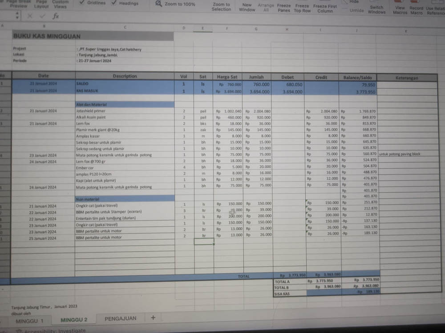This screenshot has height=333, width=445.
Task: Select the MINGGU 2 sheet tab
Action: pos(74,320)
